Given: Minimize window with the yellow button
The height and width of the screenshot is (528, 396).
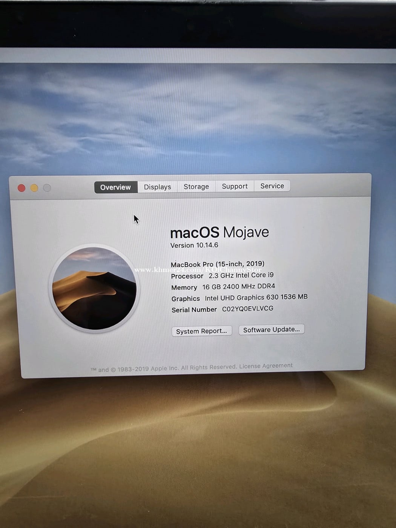Looking at the screenshot, I should point(34,188).
